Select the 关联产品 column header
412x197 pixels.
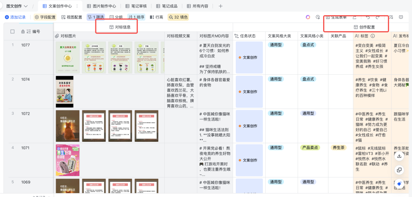coord(341,36)
